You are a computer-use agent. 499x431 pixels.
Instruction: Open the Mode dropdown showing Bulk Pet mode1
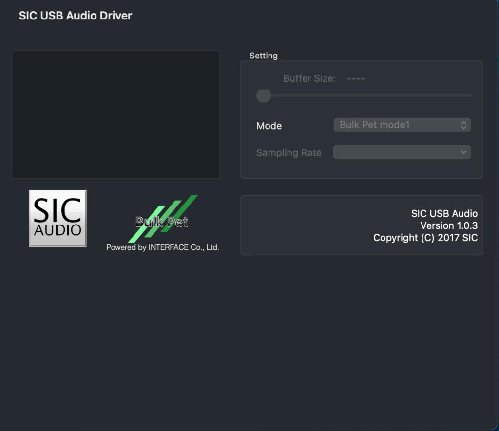pyautogui.click(x=395, y=125)
